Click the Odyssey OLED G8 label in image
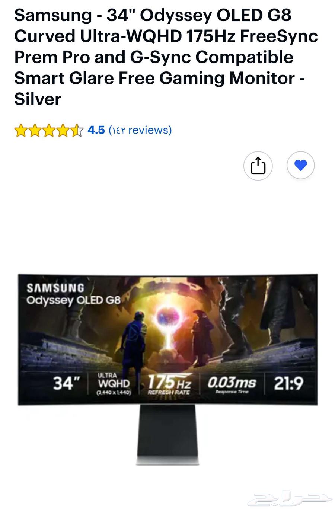The image size is (335, 511). tap(73, 300)
